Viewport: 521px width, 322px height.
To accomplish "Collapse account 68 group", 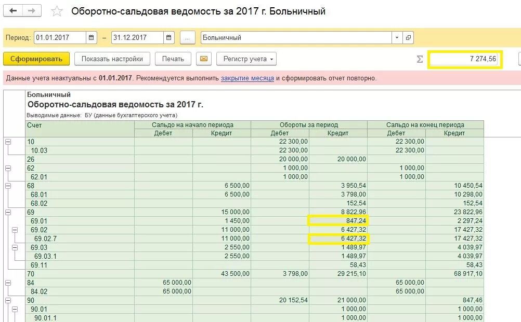I will (x=8, y=186).
